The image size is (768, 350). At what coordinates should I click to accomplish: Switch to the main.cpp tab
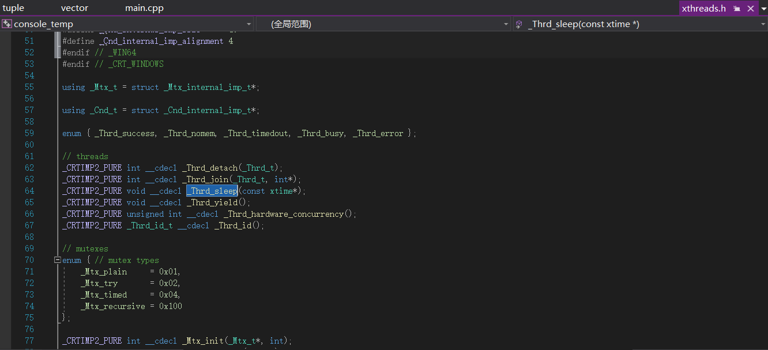(144, 8)
